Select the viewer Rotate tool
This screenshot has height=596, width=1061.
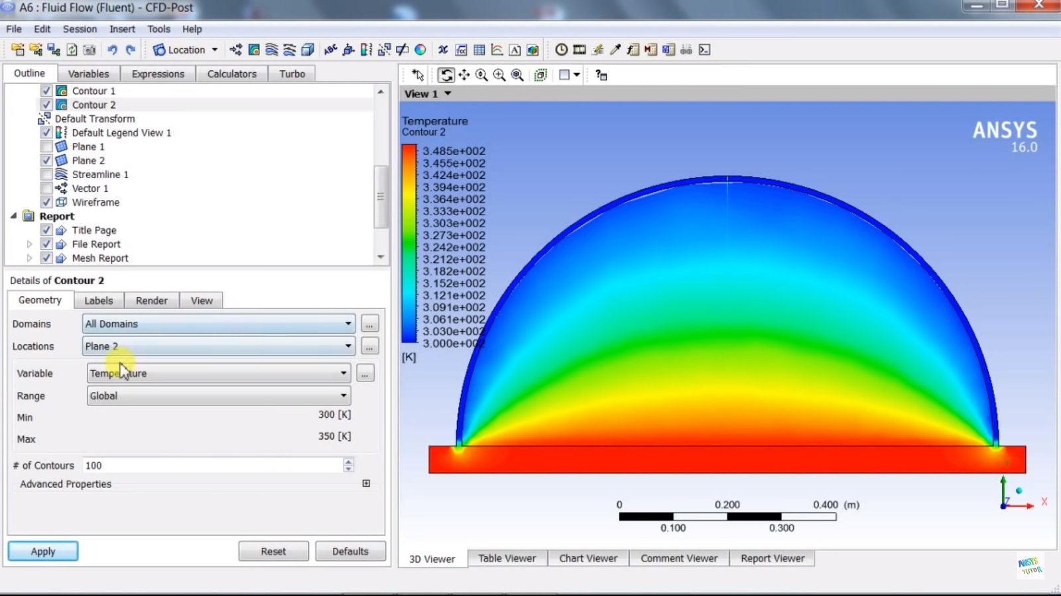pos(446,75)
